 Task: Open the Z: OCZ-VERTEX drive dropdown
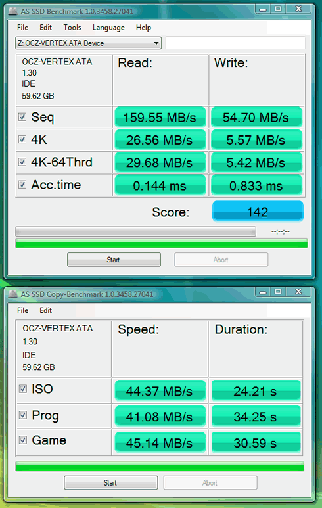tap(88, 43)
